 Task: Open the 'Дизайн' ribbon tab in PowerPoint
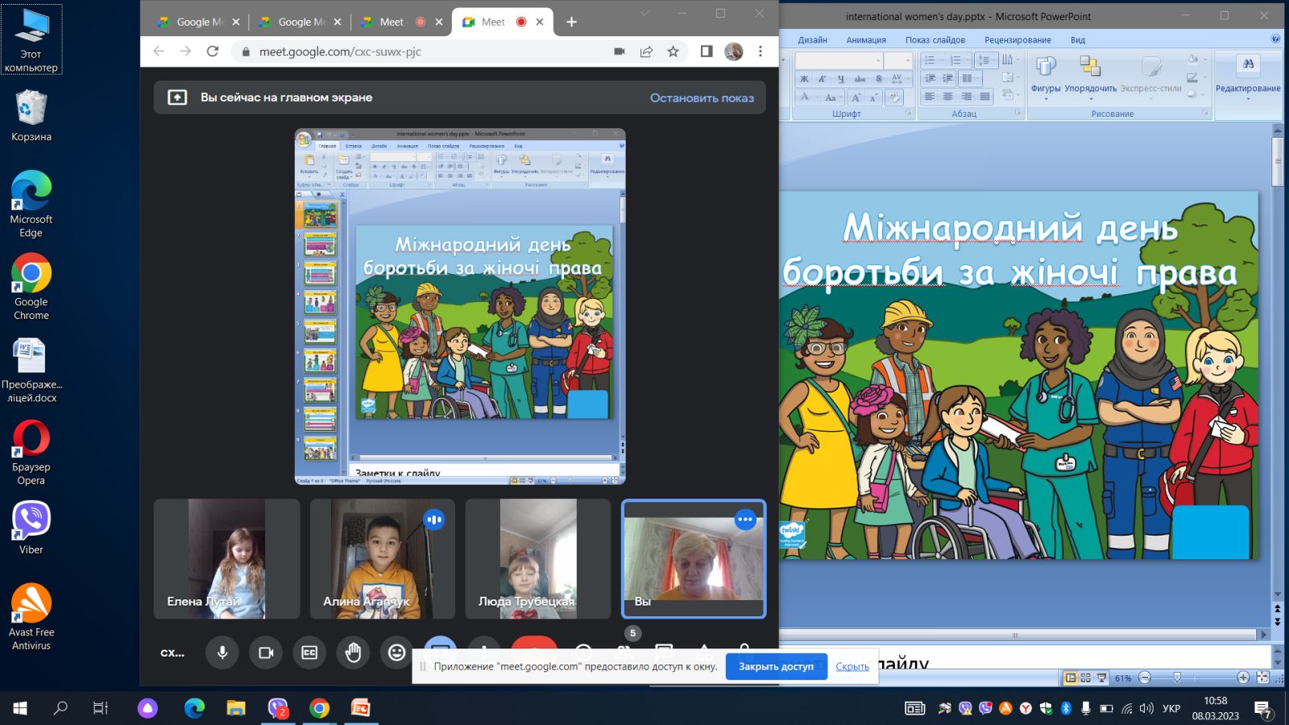pyautogui.click(x=812, y=39)
